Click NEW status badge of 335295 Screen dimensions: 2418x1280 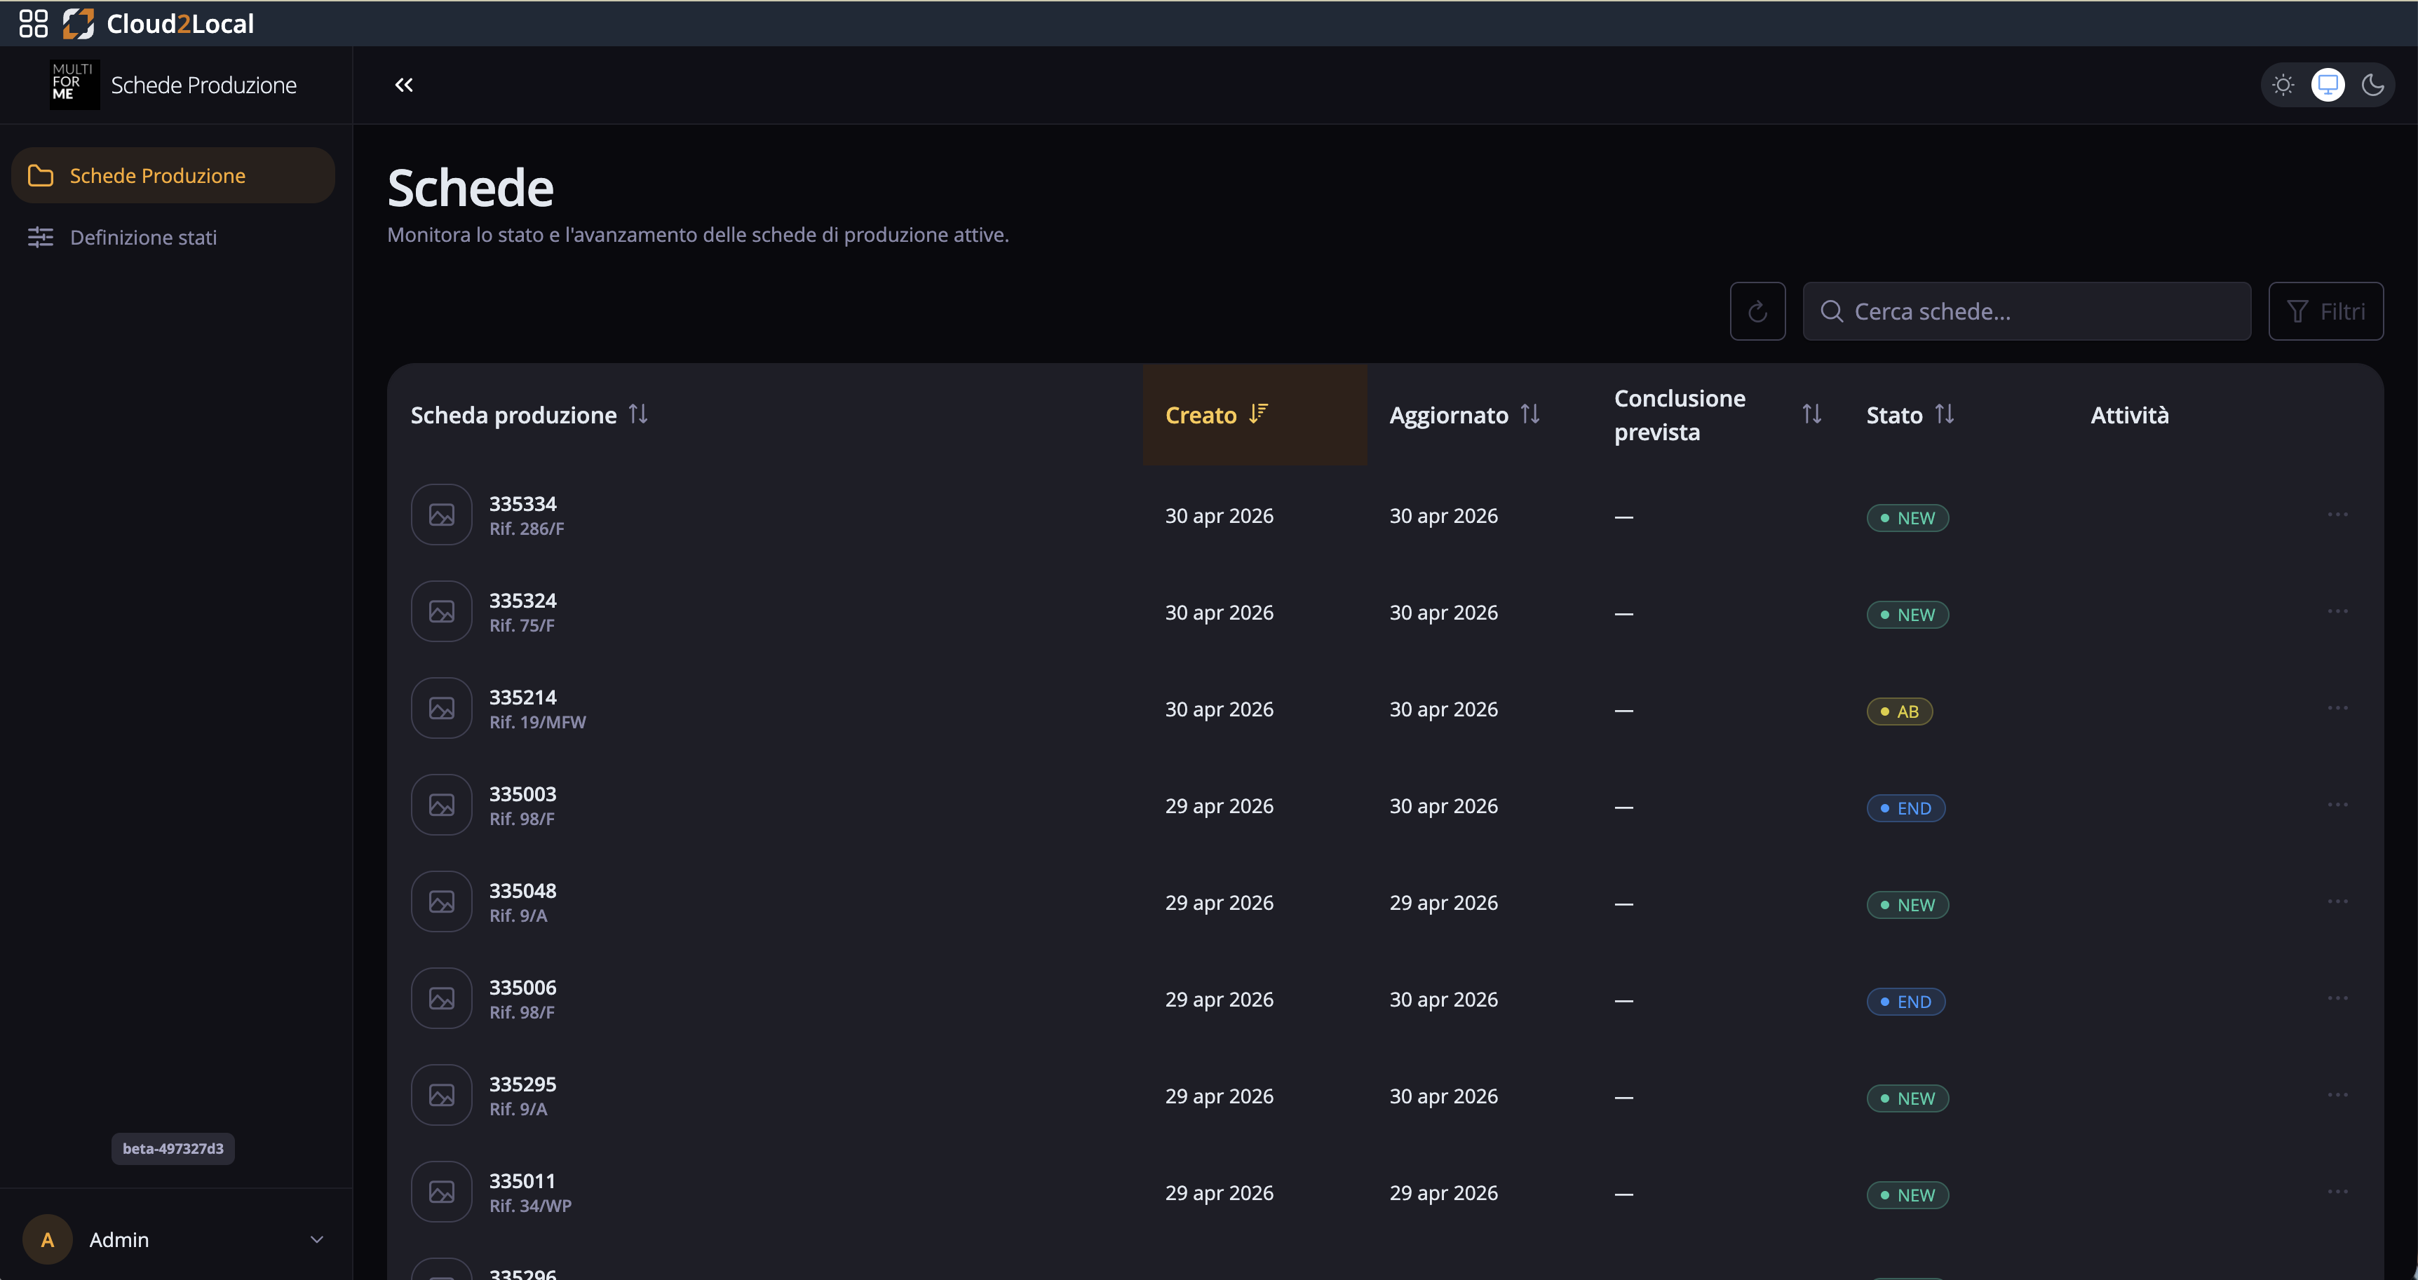1907,1098
